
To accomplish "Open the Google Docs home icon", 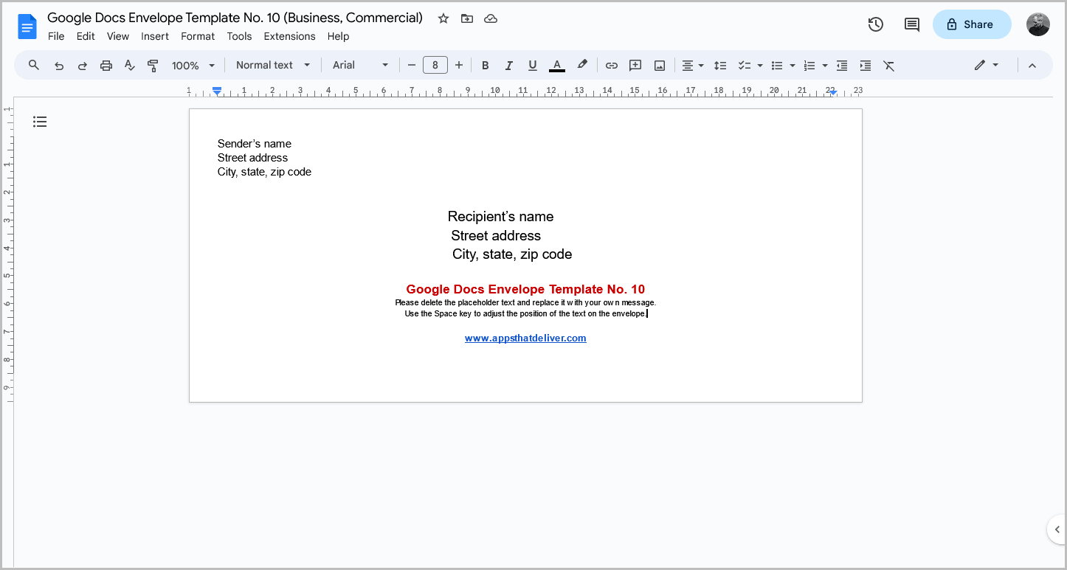I will (x=27, y=27).
